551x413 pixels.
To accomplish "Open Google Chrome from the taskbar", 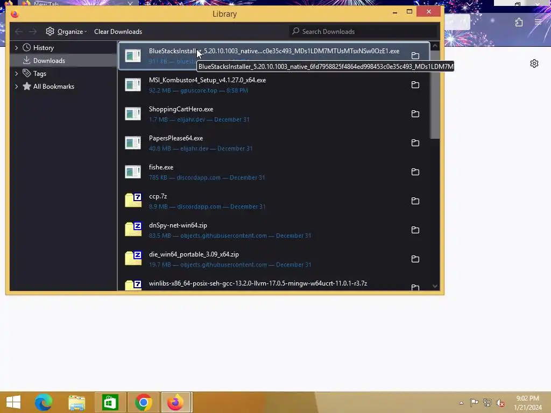I will coord(143,402).
